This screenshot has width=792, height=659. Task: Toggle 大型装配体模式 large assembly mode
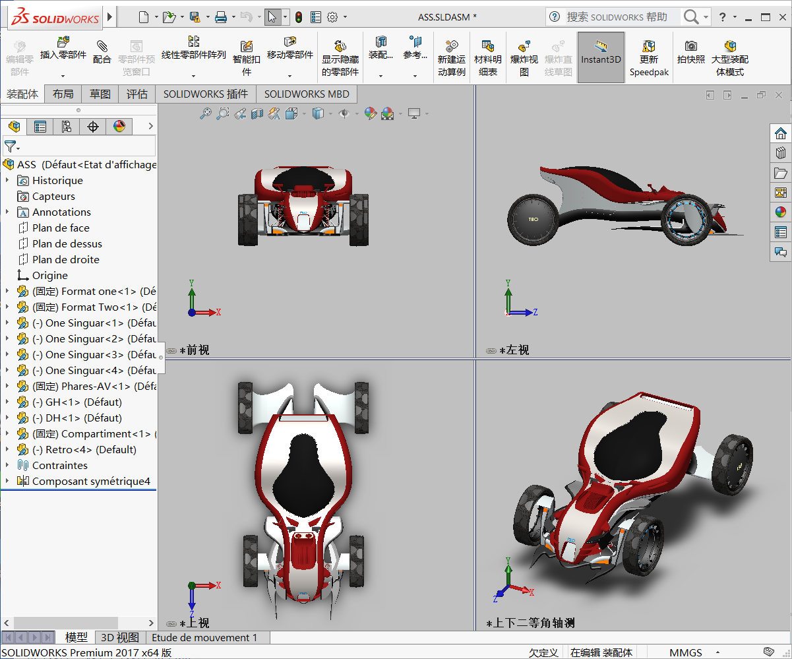pos(730,58)
